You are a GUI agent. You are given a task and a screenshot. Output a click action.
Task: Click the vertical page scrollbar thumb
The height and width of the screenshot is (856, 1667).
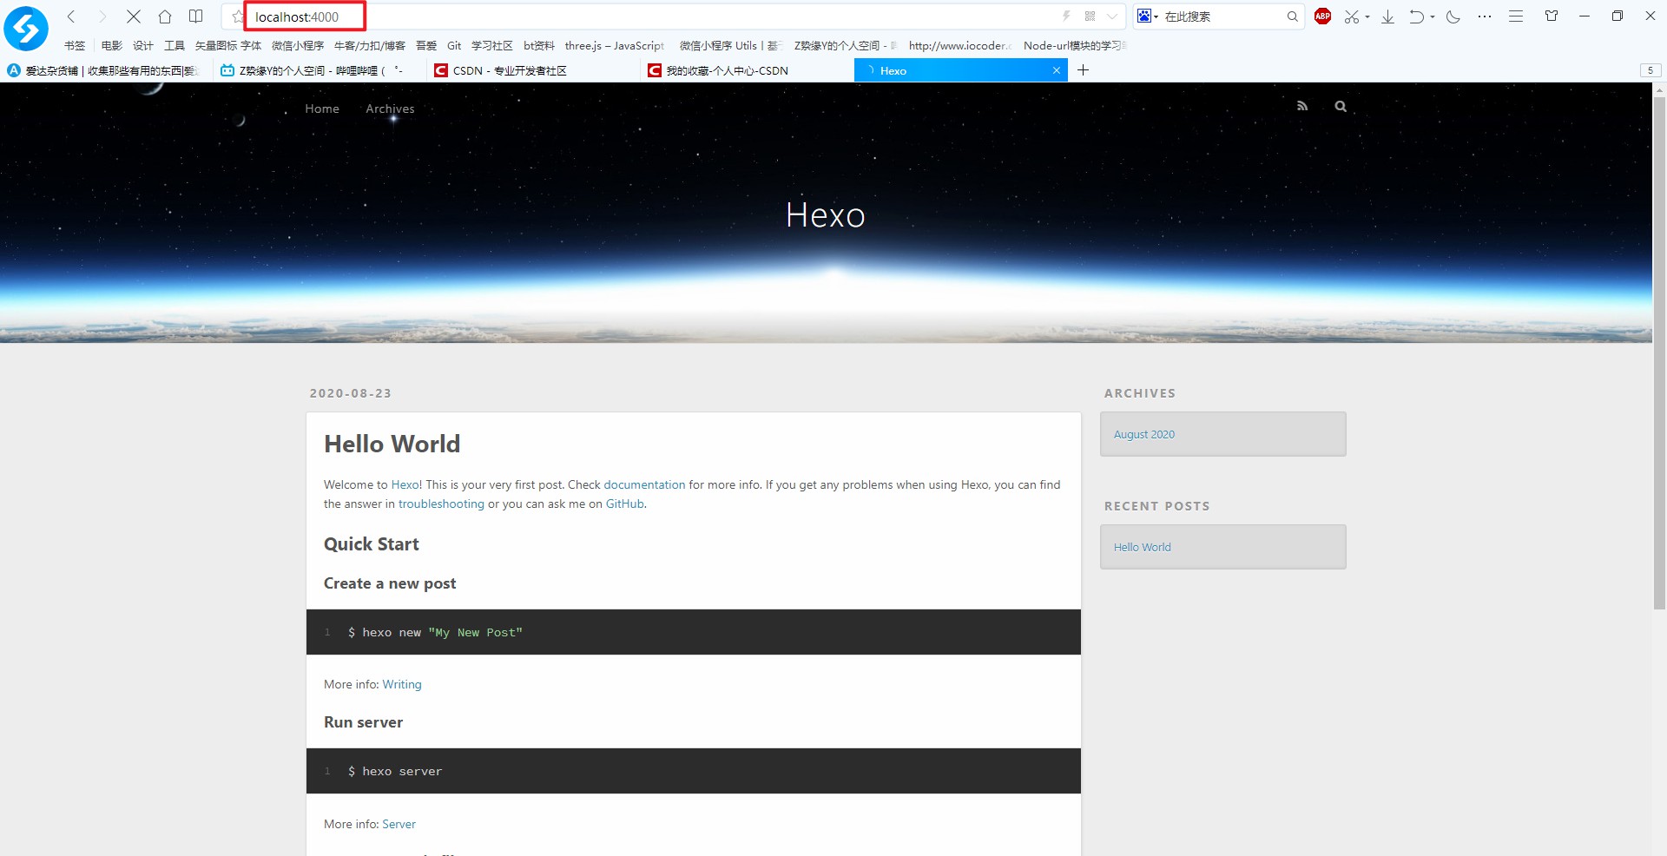point(1659,352)
